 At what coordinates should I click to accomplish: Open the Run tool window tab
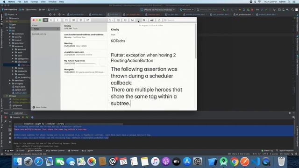point(9,151)
